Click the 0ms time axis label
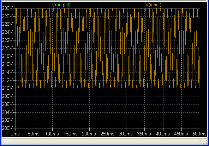The height and width of the screenshot is (146, 209). click(15, 134)
